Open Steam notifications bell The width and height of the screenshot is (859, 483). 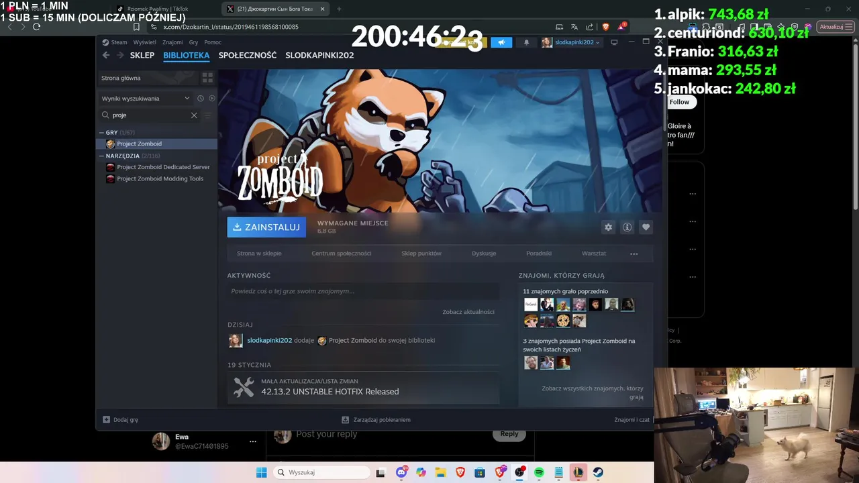tap(526, 42)
